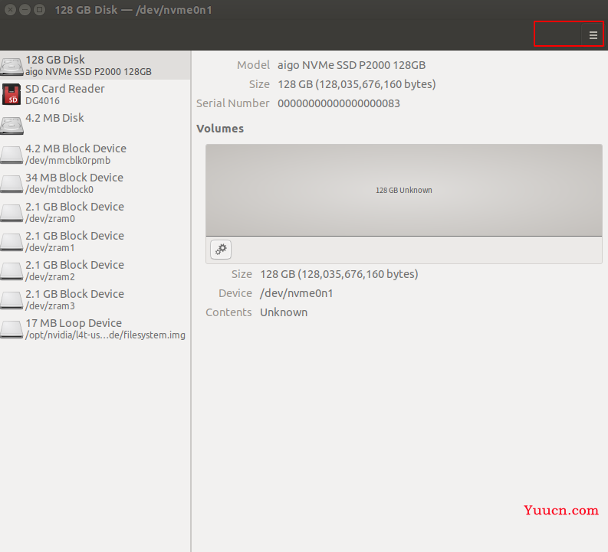Open additional partition options gear button
This screenshot has width=608, height=552.
[x=221, y=250]
